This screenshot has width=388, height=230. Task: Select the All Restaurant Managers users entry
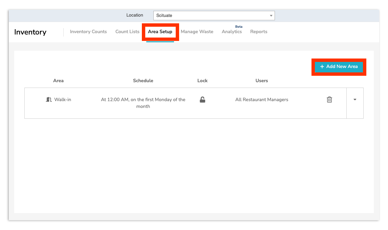pos(262,99)
